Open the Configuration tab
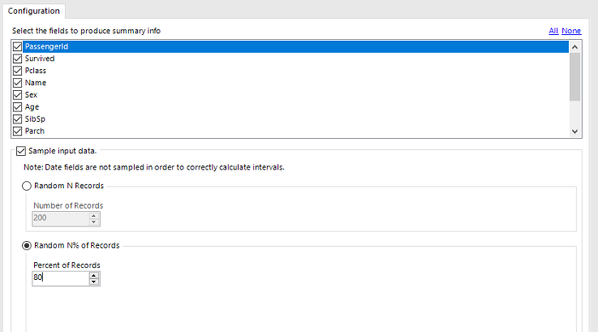598x332 pixels. (x=34, y=11)
